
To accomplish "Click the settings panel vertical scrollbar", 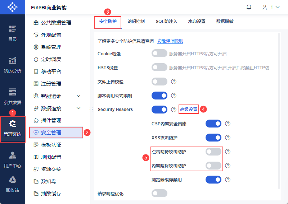I will click(x=279, y=108).
